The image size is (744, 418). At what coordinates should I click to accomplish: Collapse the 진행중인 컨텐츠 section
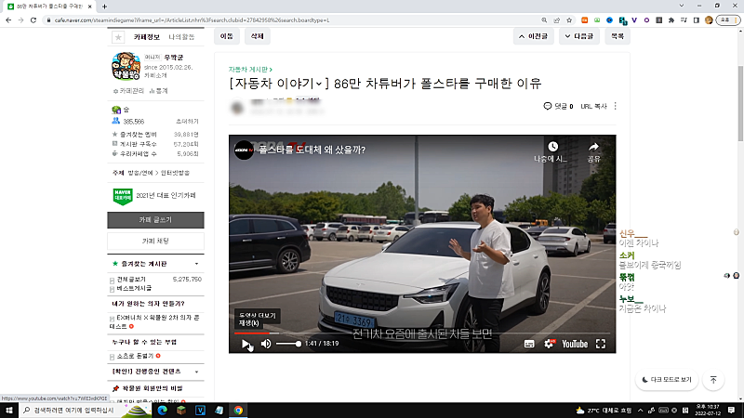[x=196, y=370]
